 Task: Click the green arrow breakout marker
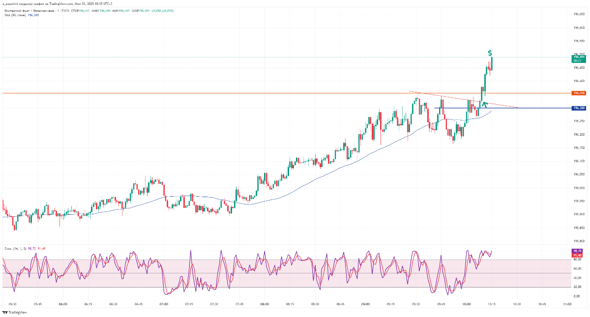[x=484, y=103]
